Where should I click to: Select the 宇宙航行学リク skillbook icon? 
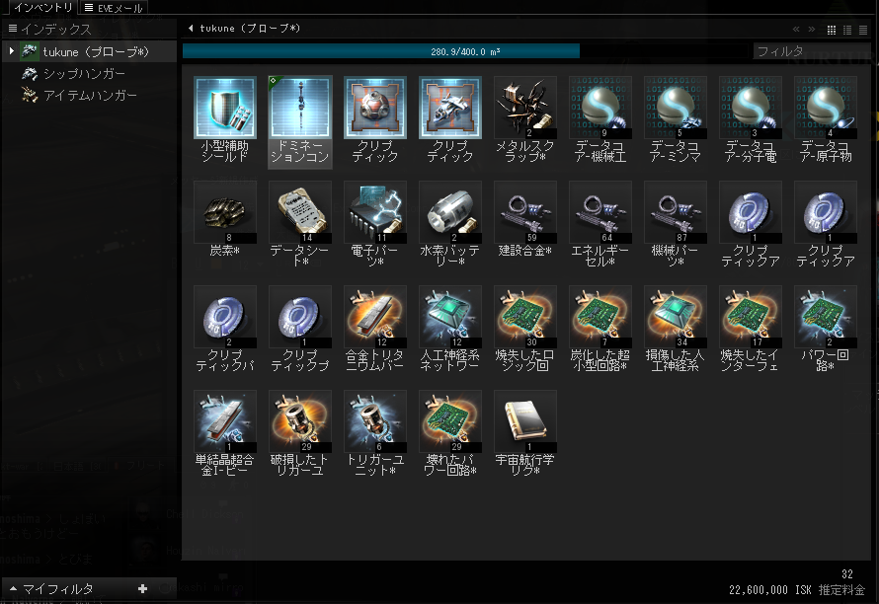pos(525,421)
